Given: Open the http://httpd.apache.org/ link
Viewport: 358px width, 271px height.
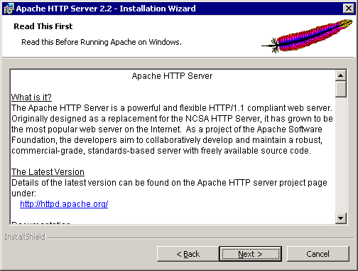Looking at the screenshot, I should pyautogui.click(x=64, y=204).
